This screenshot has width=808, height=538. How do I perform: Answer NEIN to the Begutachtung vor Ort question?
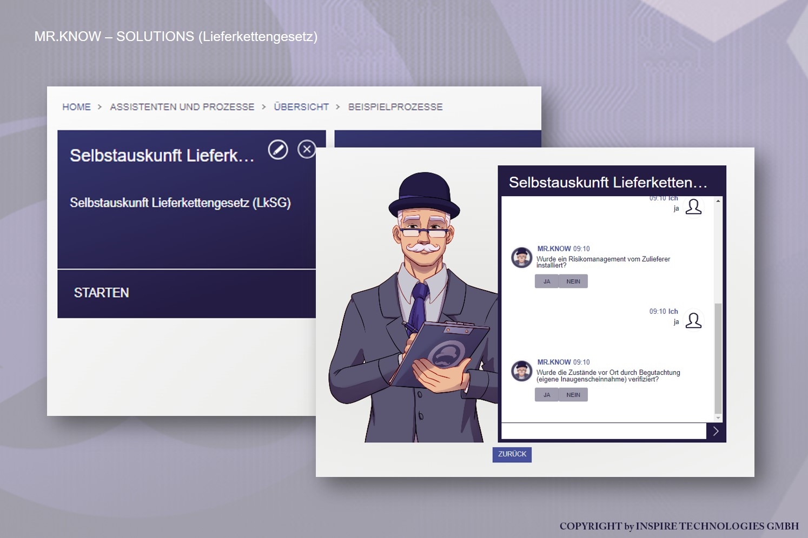point(573,395)
